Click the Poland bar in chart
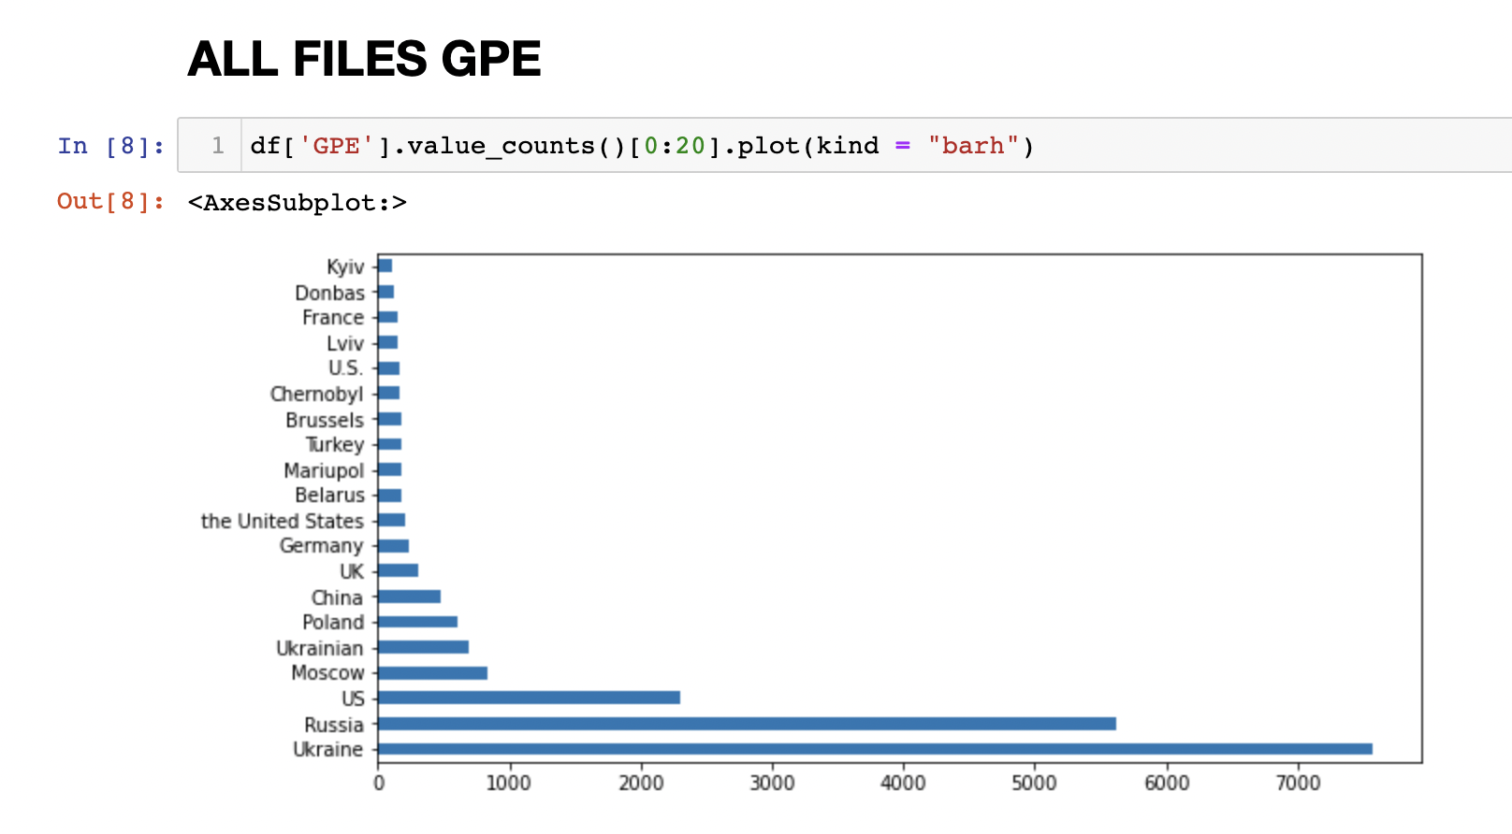The image size is (1512, 834). [417, 622]
